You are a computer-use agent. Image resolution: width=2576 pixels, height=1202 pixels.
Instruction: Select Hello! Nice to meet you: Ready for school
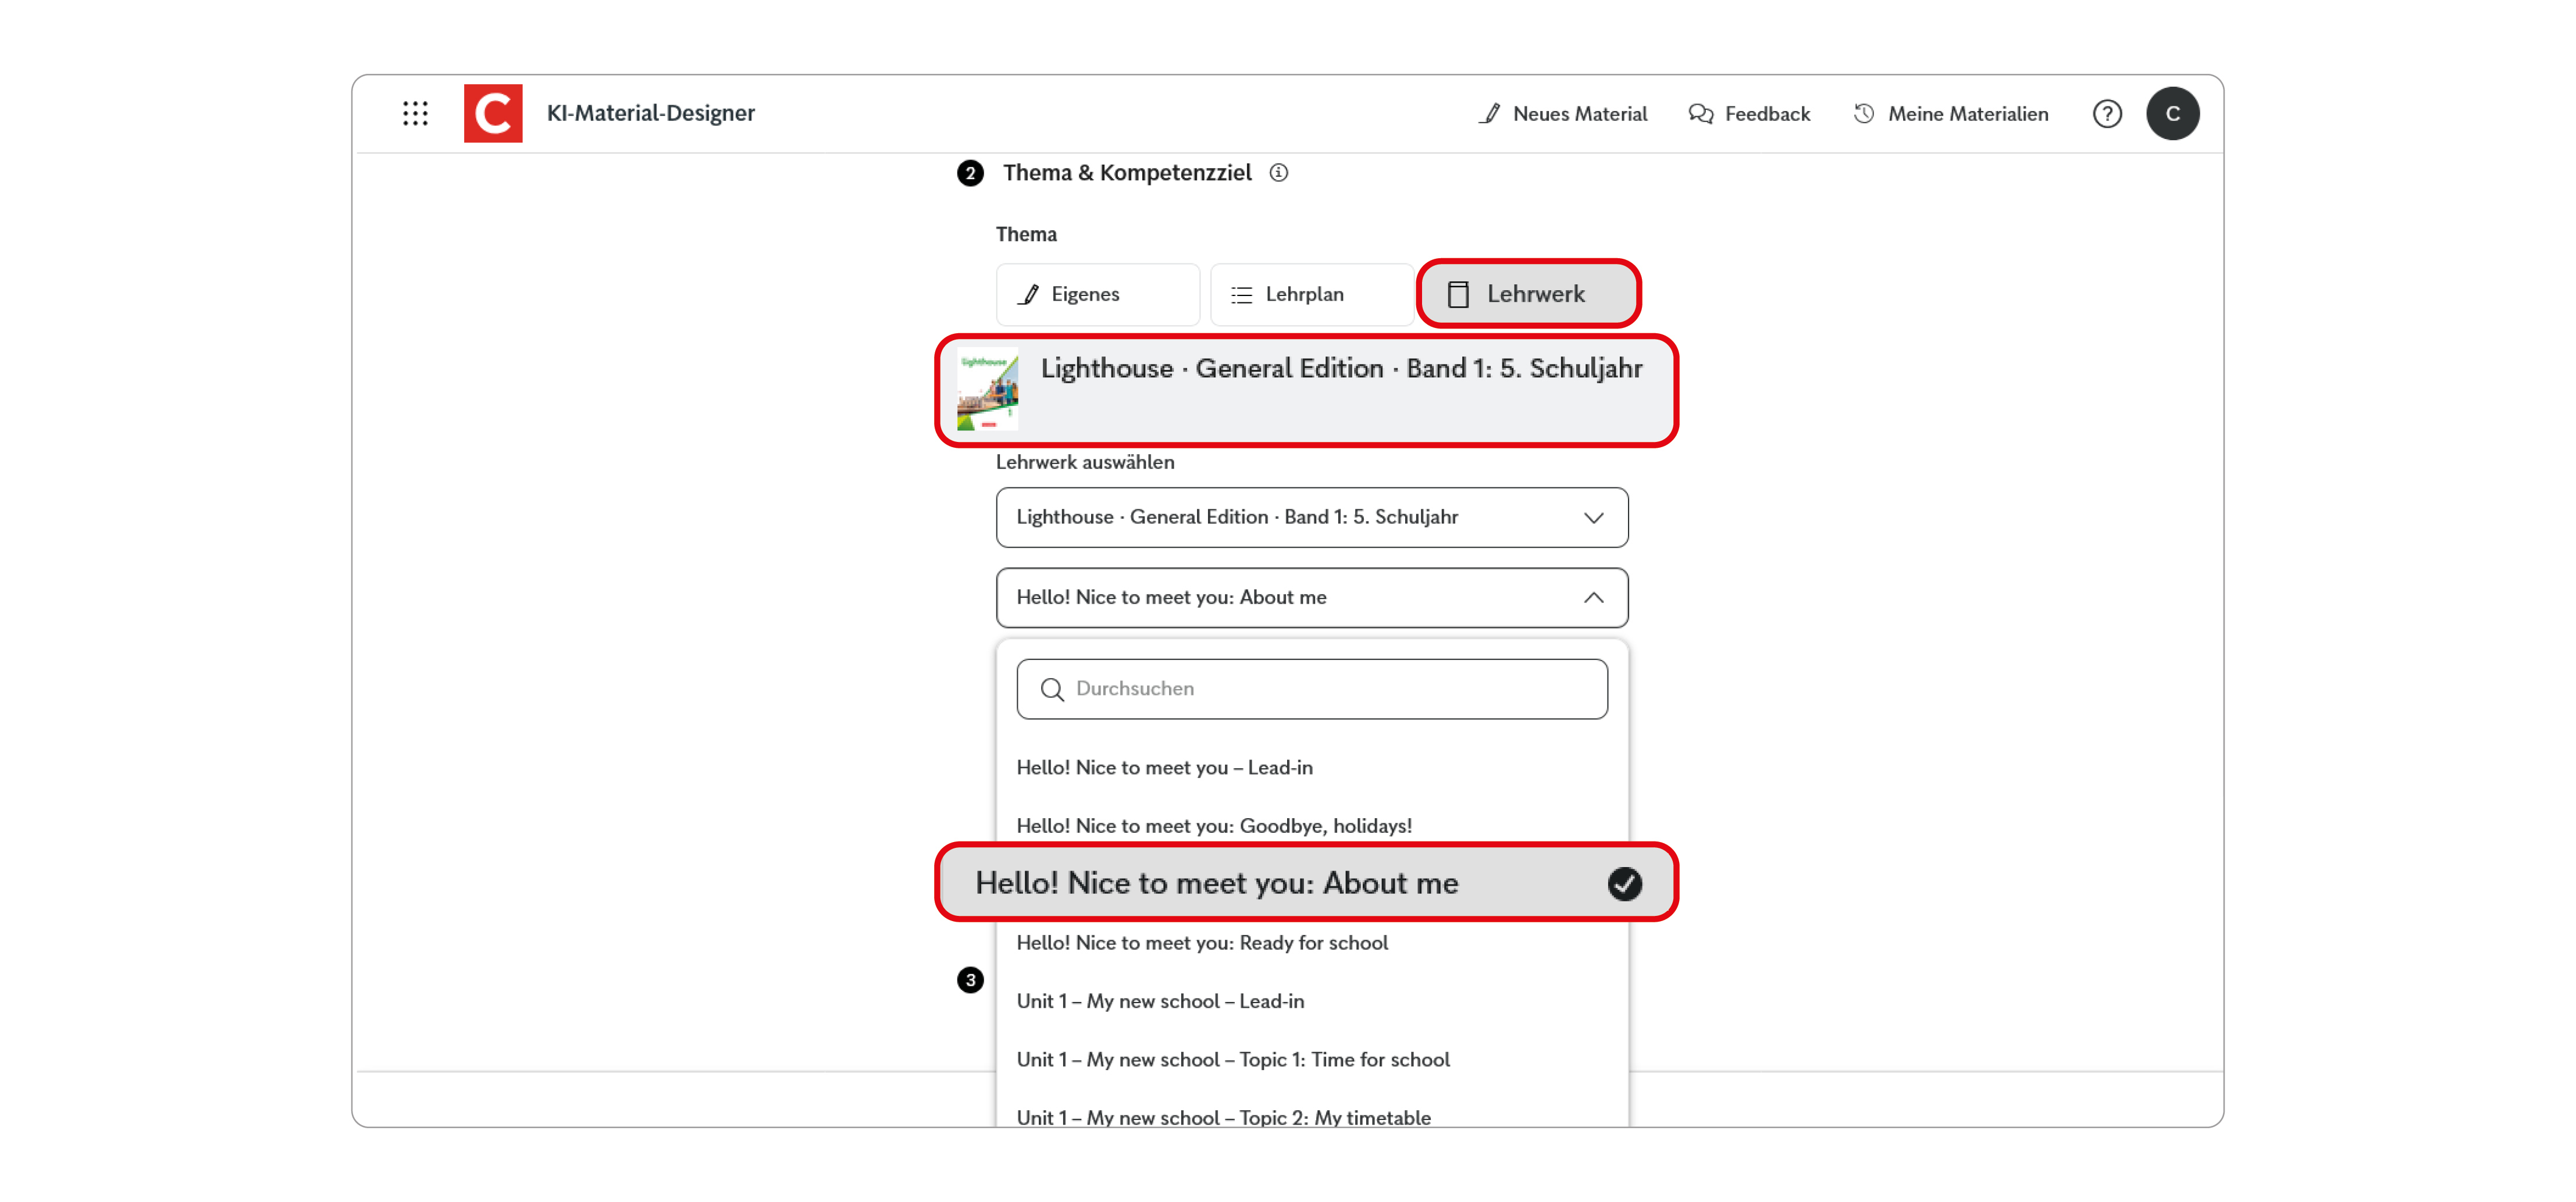(x=1201, y=942)
